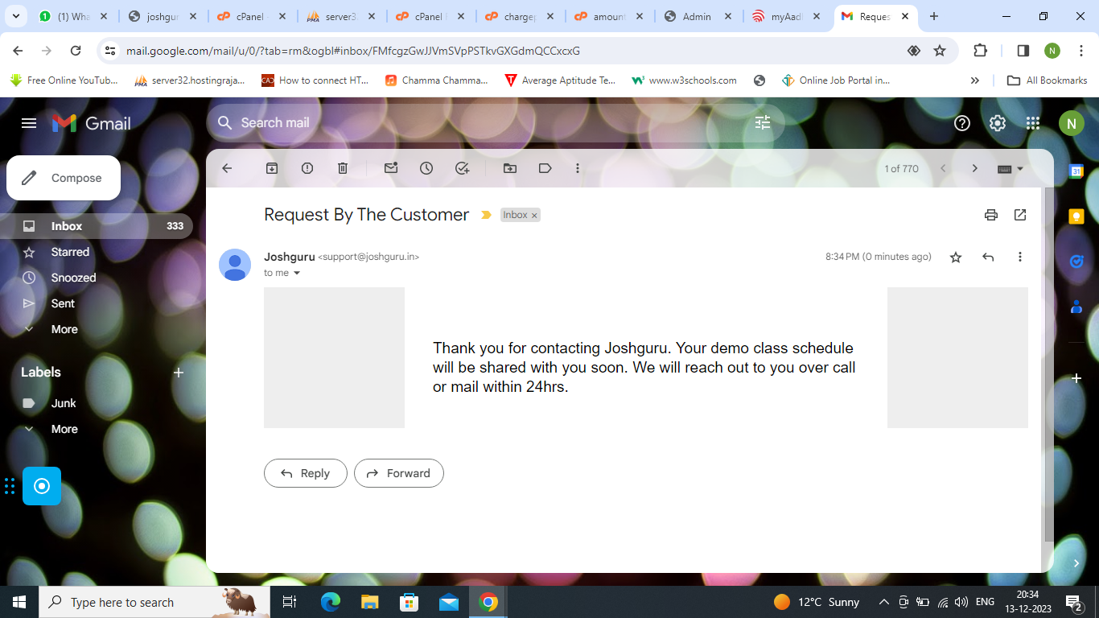The image size is (1099, 618).
Task: Report the email as spam
Action: click(307, 168)
